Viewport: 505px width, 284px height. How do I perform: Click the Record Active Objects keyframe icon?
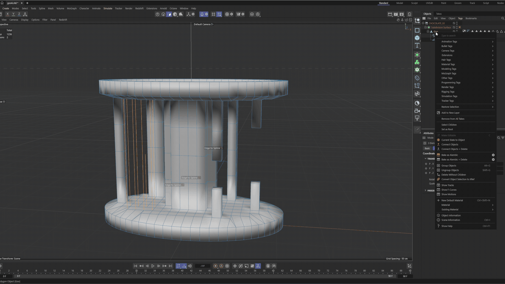click(x=215, y=266)
